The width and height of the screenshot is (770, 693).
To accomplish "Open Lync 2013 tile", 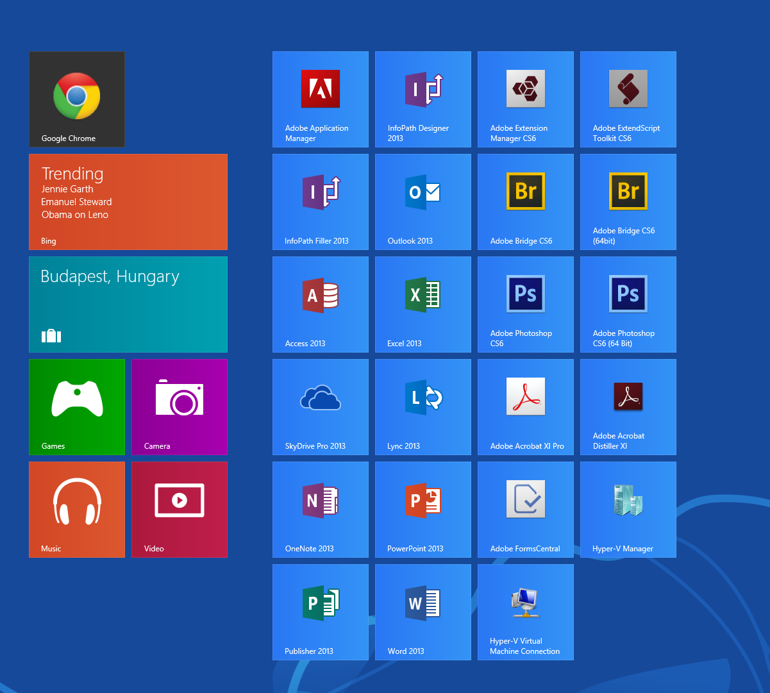I will pos(423,406).
